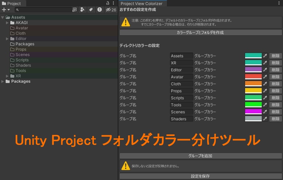This screenshot has width=283, height=180.
Task: Expand the AKAGI folder arrow
Action: [x=7, y=23]
